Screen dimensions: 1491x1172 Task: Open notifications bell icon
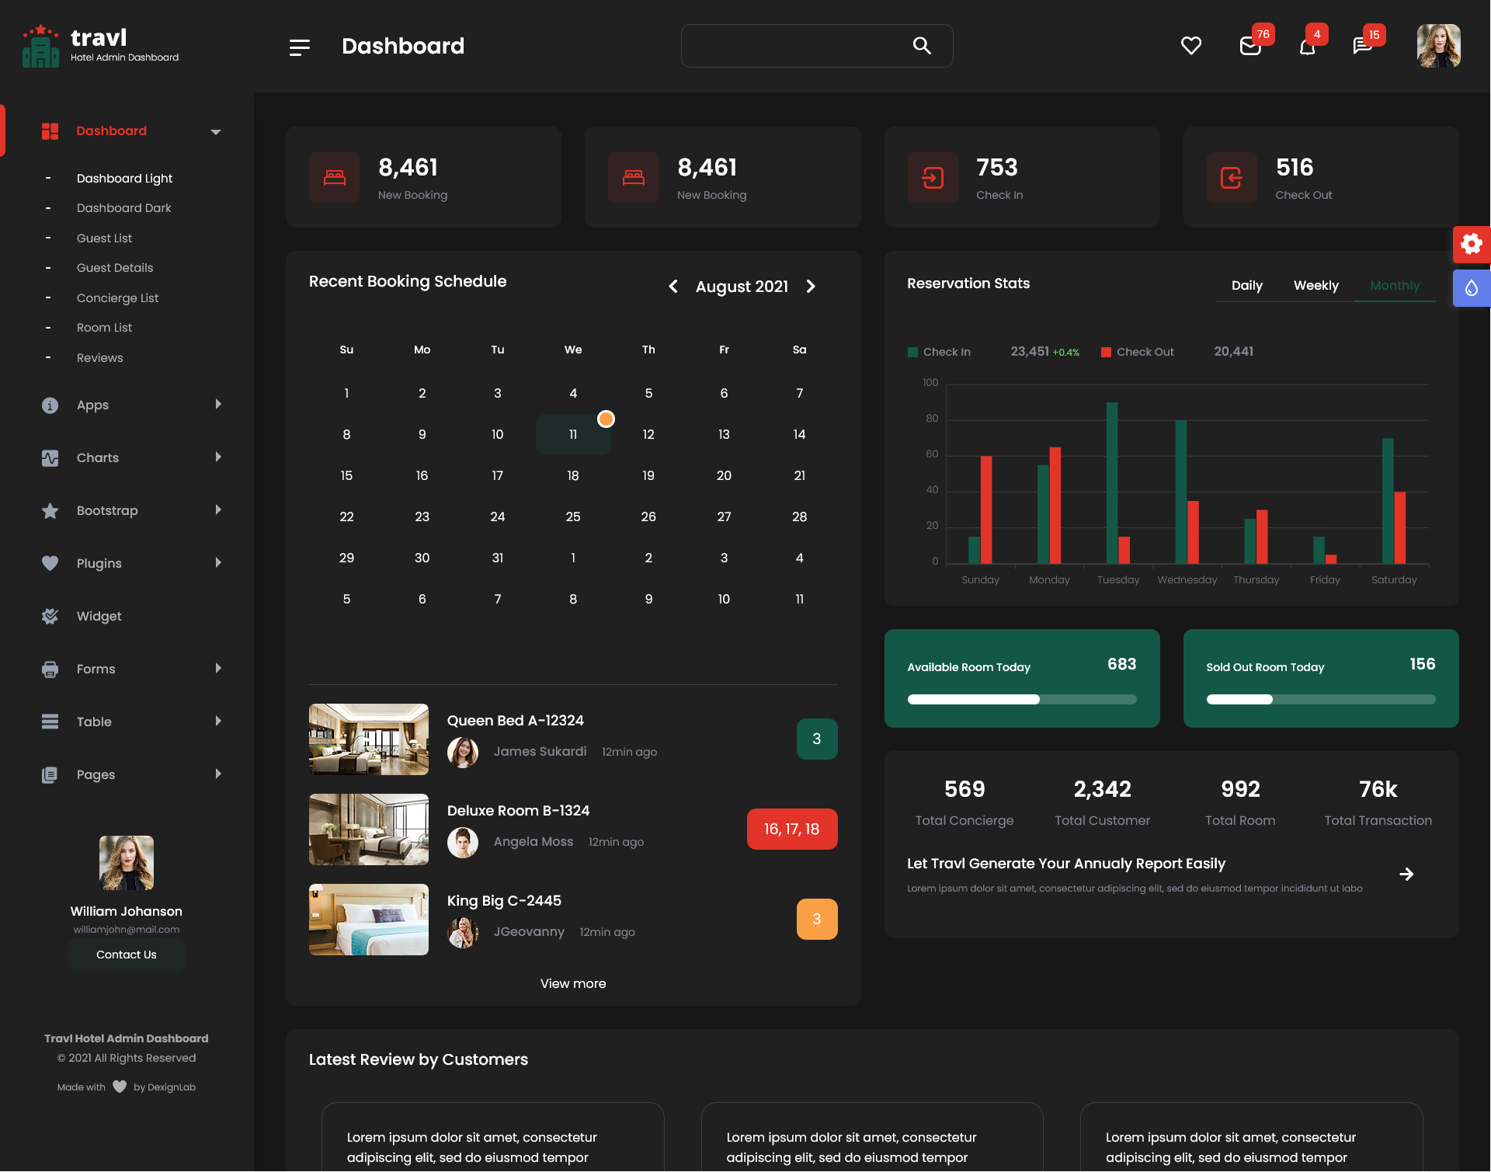[x=1307, y=47]
